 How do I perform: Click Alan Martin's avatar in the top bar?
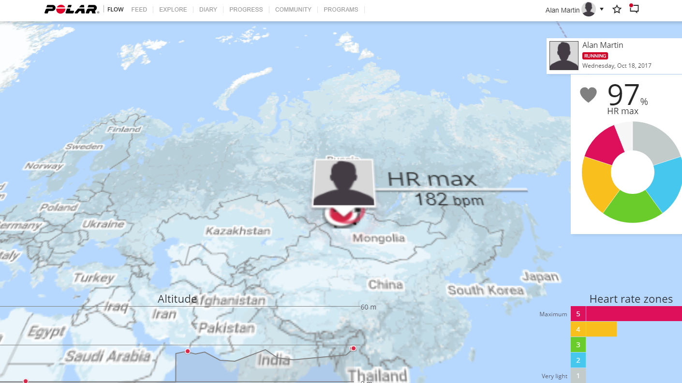pos(589,9)
